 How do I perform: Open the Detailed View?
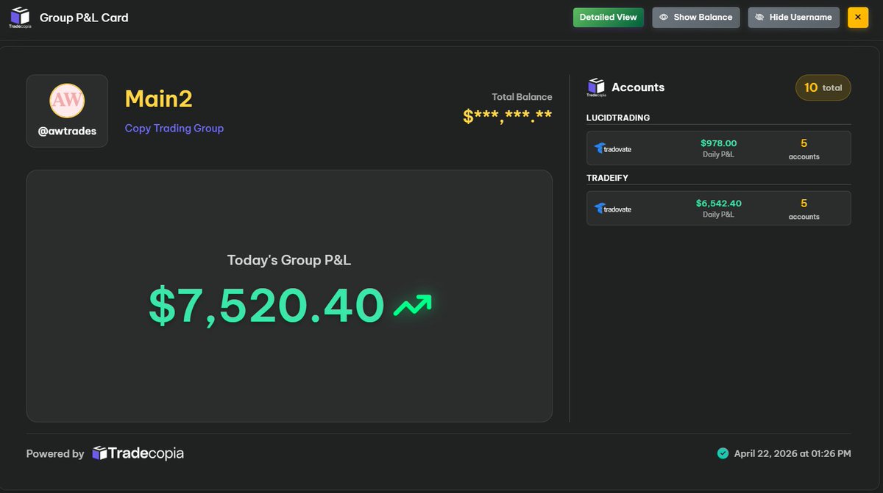point(609,17)
